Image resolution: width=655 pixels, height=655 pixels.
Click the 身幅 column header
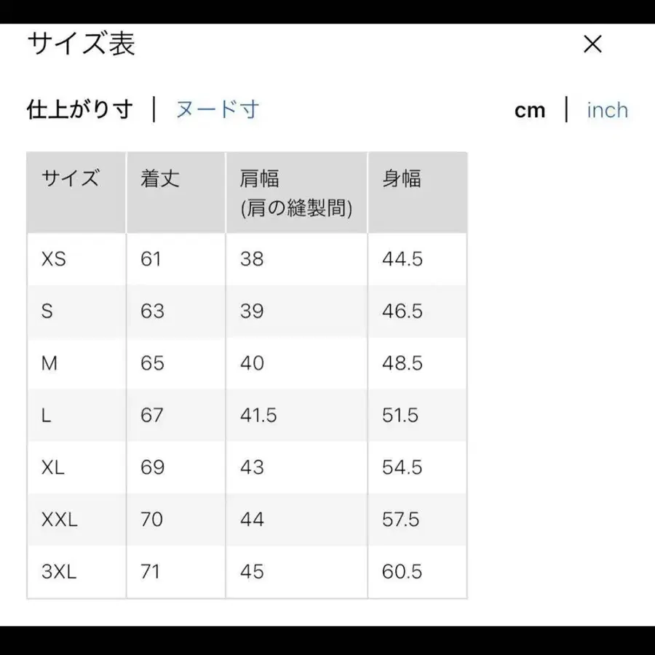click(x=401, y=179)
